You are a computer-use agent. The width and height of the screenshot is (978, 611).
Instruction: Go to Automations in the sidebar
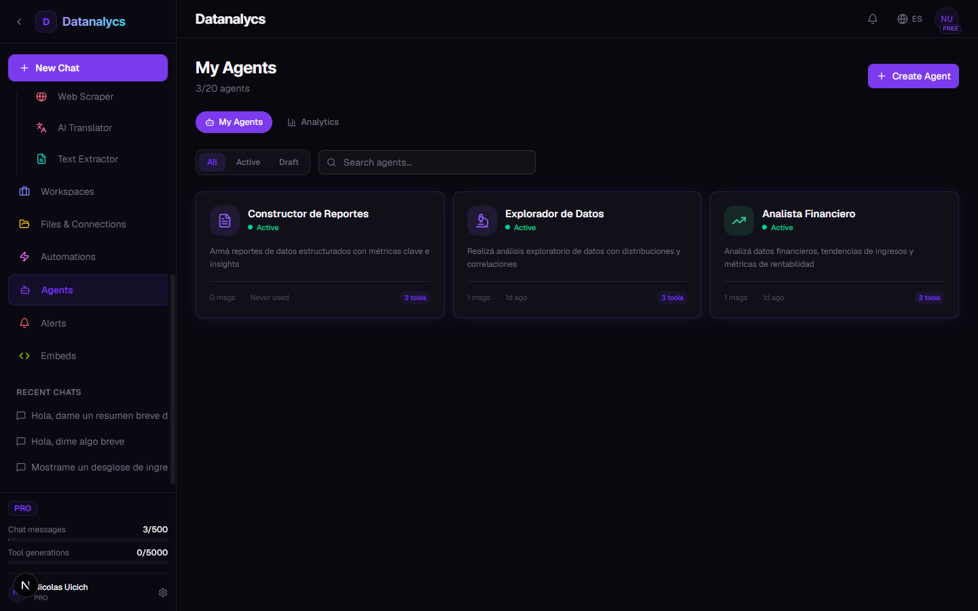click(x=68, y=257)
